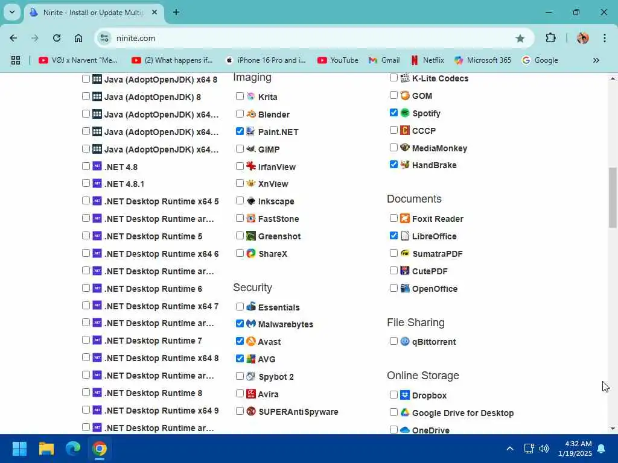Bookmark page with the star icon
This screenshot has height=463, width=618.
point(520,38)
